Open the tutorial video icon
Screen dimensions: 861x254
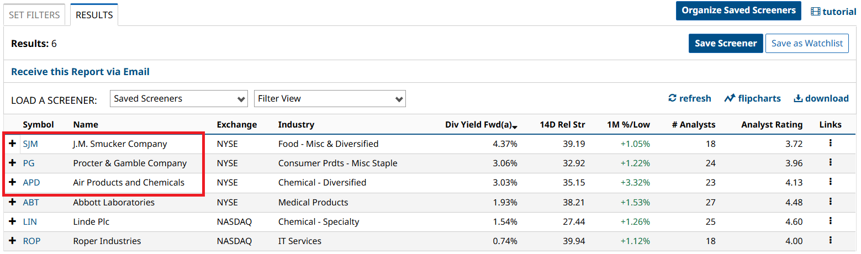815,12
